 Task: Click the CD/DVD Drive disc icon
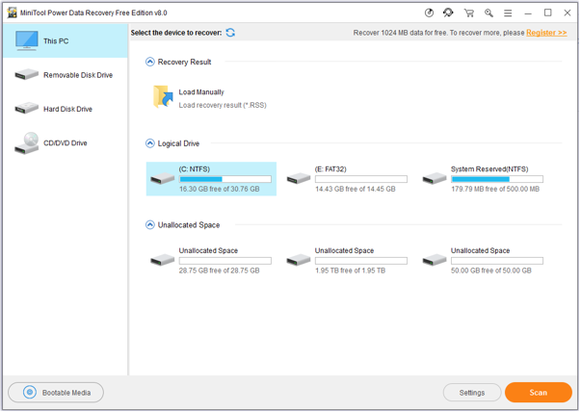[x=26, y=142]
